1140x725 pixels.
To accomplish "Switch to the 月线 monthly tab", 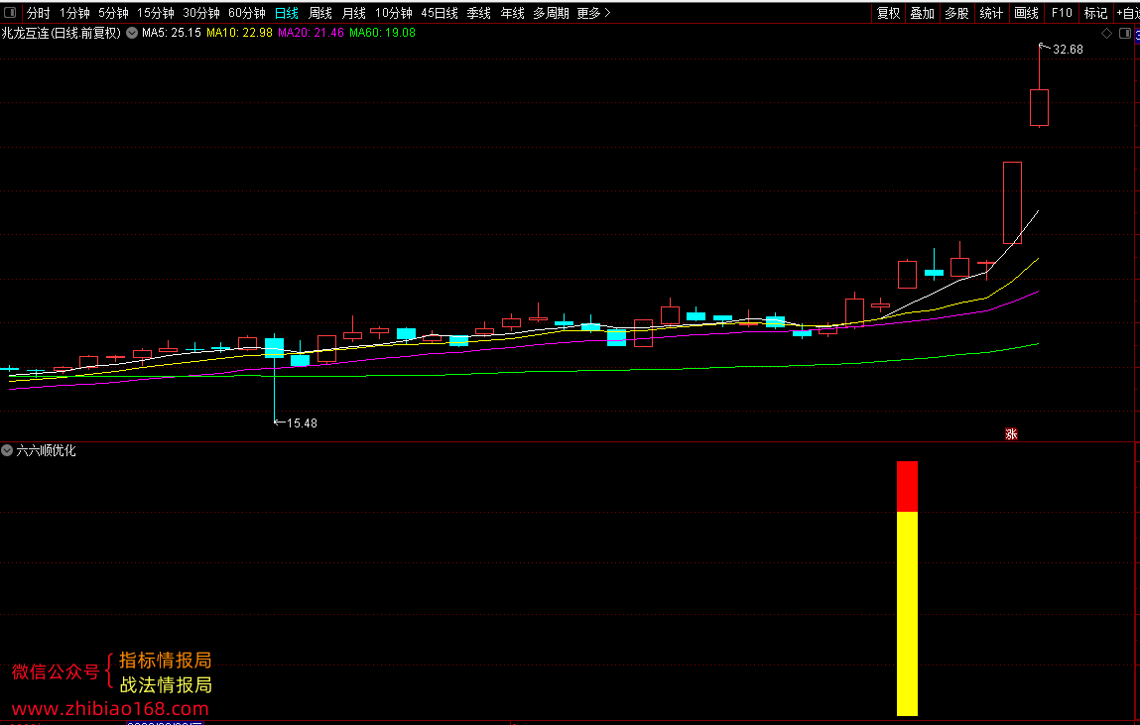I will pos(353,13).
